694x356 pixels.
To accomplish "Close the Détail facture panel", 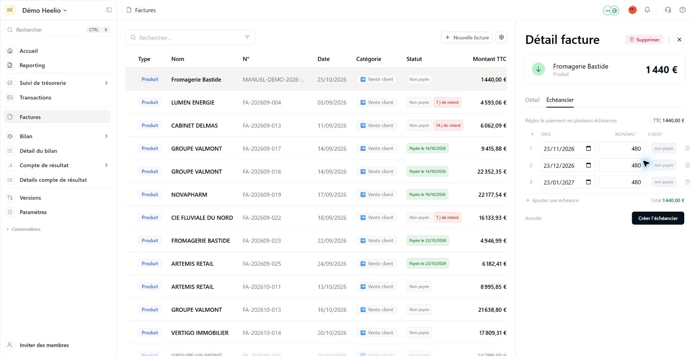I will (679, 39).
